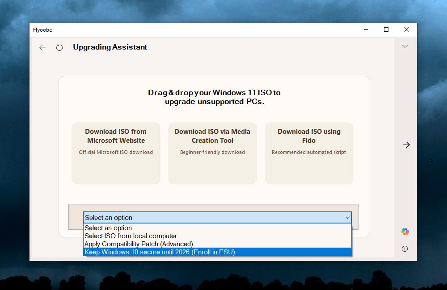Viewport: 447px width, 290px height.
Task: Open the Copilot icon in the sidebar
Action: pos(405,232)
